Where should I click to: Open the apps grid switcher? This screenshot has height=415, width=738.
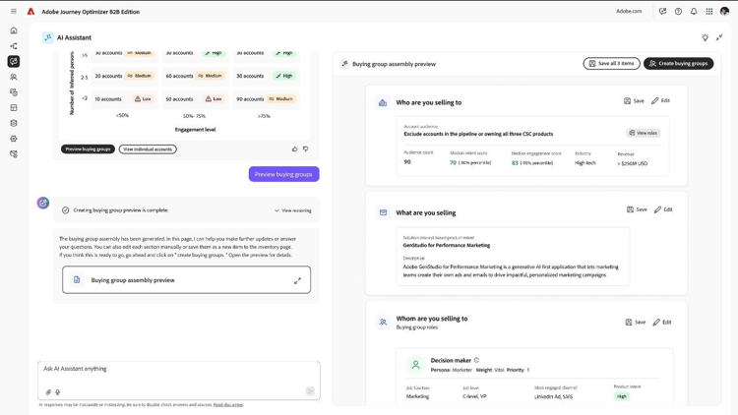(709, 12)
